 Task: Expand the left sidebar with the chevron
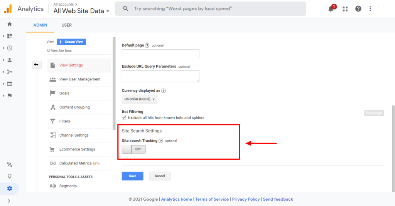(x=9, y=201)
